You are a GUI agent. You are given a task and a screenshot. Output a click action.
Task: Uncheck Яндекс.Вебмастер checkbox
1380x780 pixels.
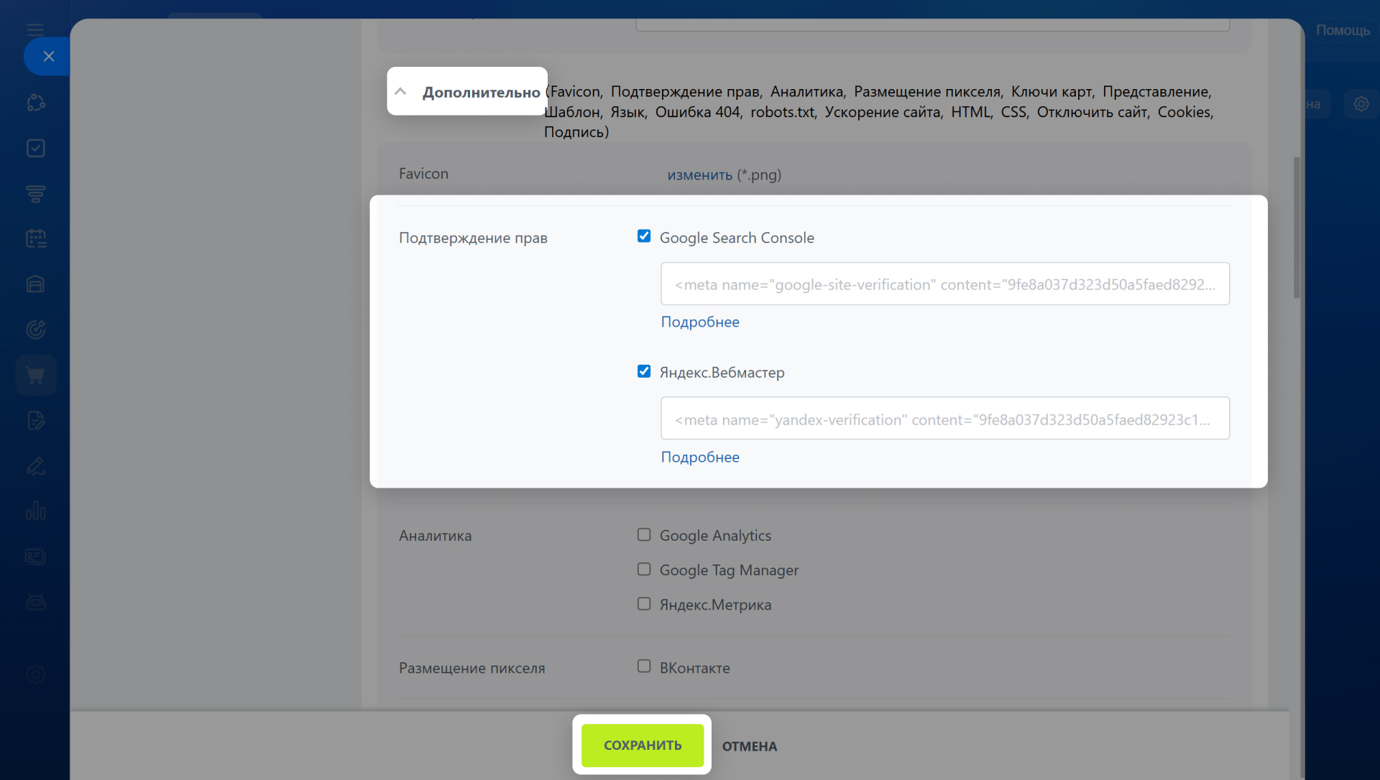coord(644,371)
